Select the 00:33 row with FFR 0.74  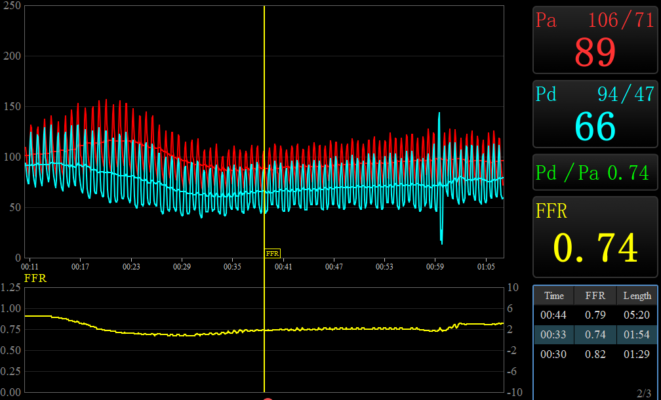595,334
